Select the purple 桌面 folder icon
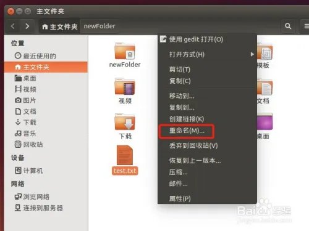The height and width of the screenshot is (231, 309). pos(265,121)
